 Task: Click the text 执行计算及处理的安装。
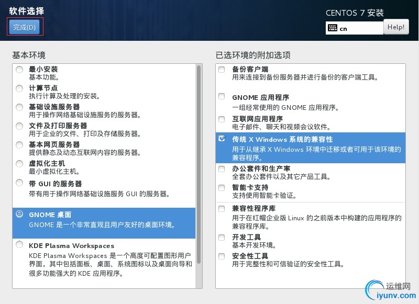64,96
